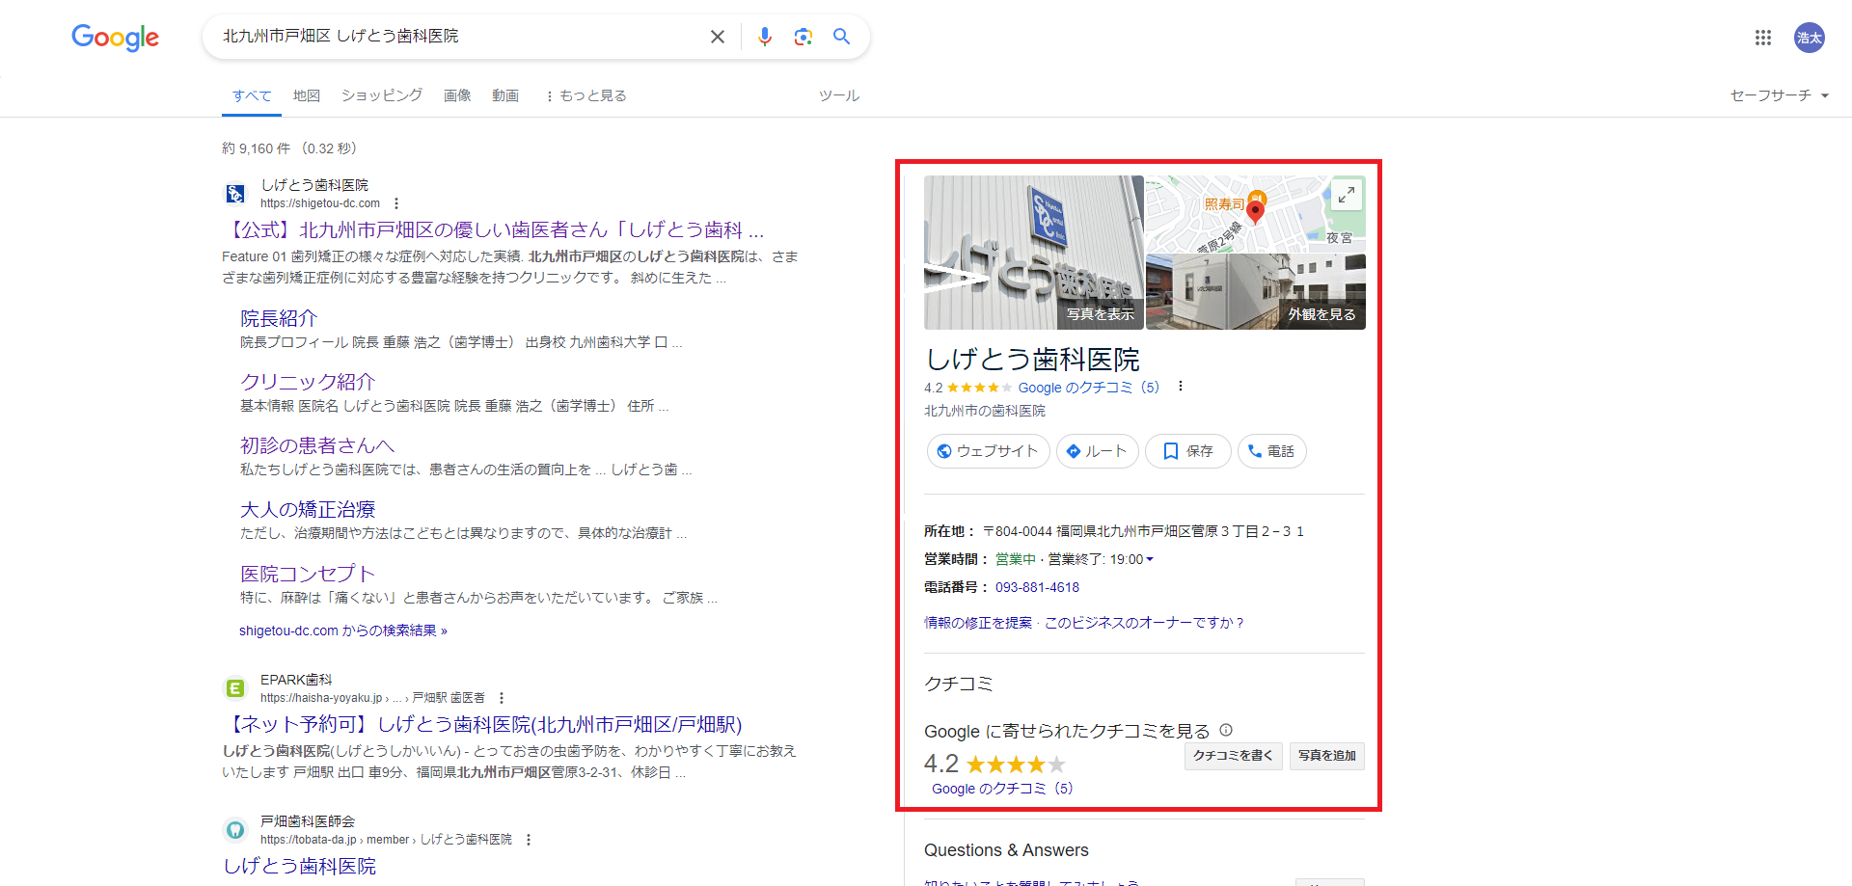Viewport: 1852px width, 886px height.
Task: Open the ツール menu
Action: [x=837, y=94]
